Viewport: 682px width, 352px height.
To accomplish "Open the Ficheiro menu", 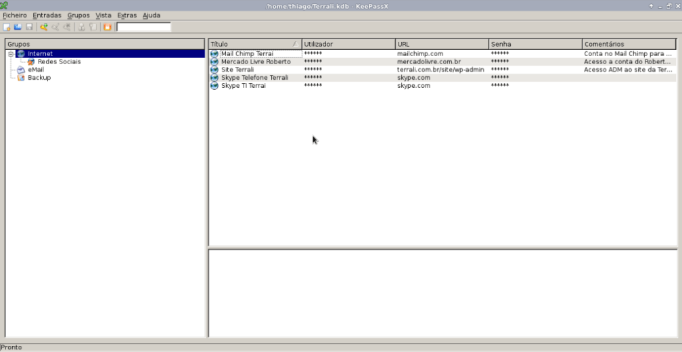I will [15, 15].
